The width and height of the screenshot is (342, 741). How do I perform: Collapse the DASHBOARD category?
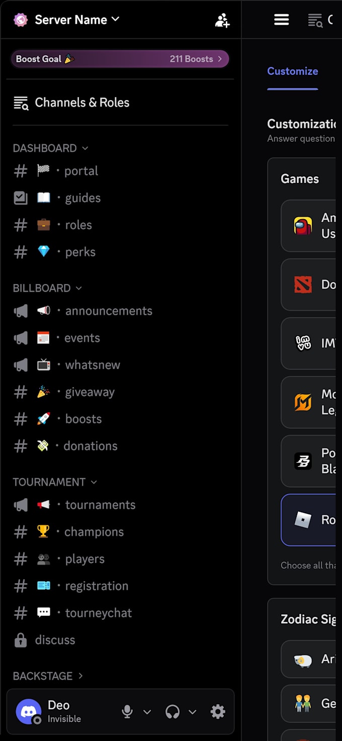tap(50, 148)
